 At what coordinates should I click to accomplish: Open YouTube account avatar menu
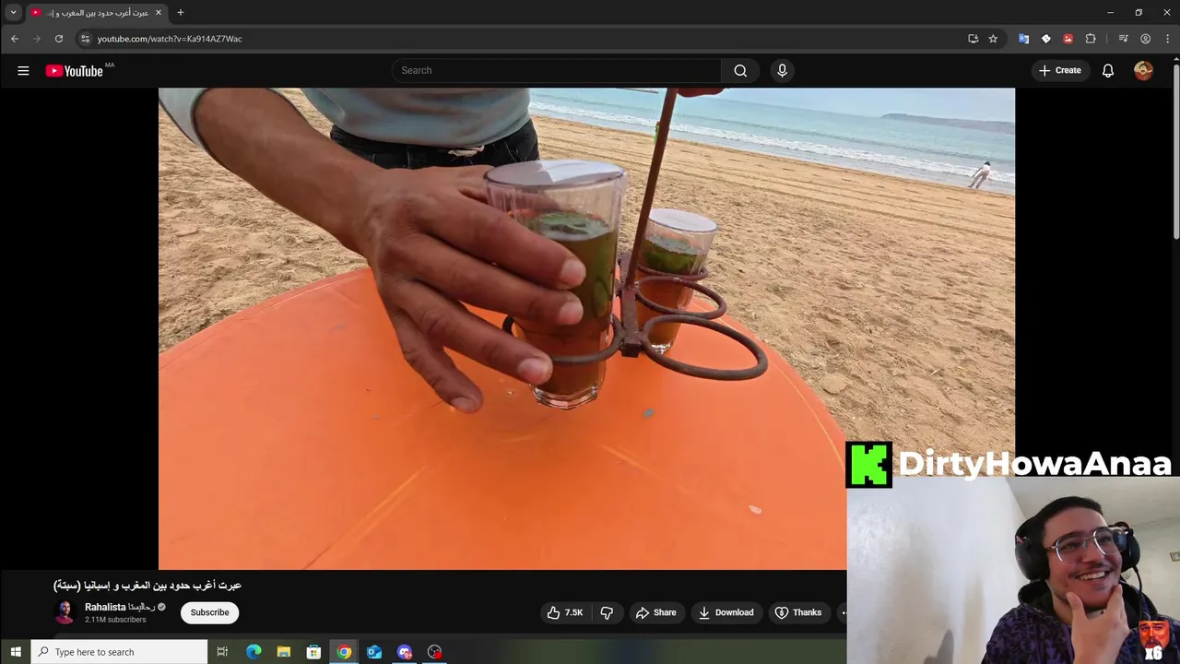click(1143, 70)
